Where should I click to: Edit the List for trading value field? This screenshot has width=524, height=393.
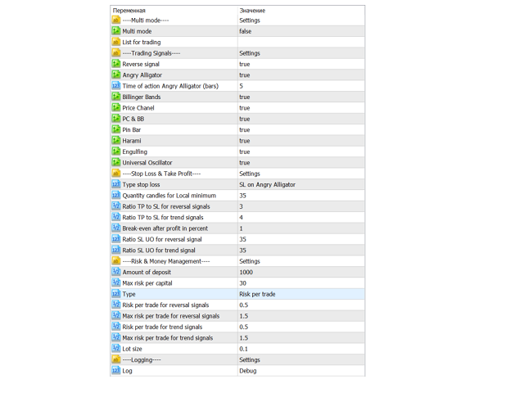300,42
